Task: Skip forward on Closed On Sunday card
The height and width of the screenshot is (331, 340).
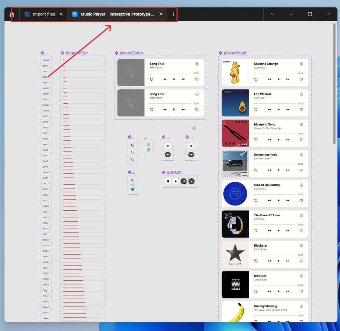Action: (287, 200)
